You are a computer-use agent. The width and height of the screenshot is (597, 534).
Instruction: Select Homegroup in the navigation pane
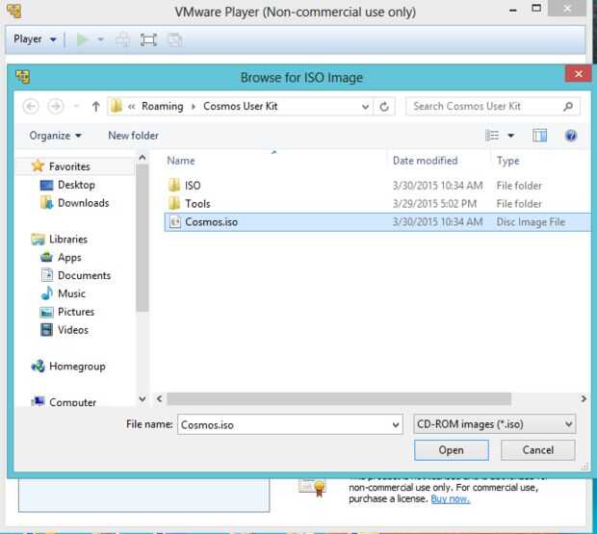tap(77, 367)
